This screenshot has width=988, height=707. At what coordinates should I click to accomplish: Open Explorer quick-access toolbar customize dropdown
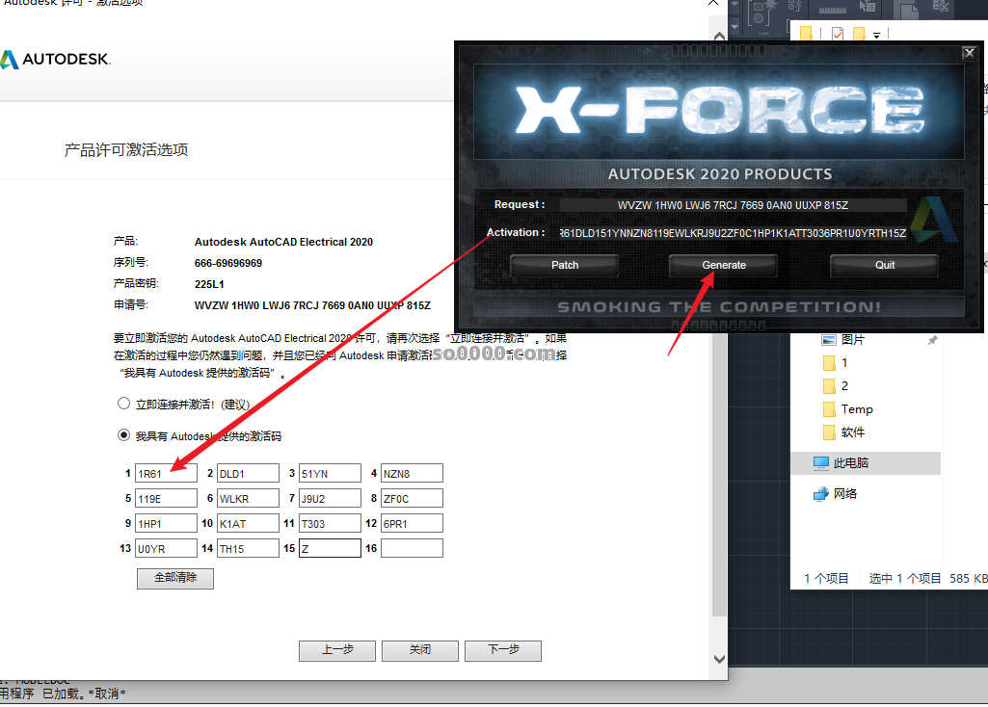[876, 36]
